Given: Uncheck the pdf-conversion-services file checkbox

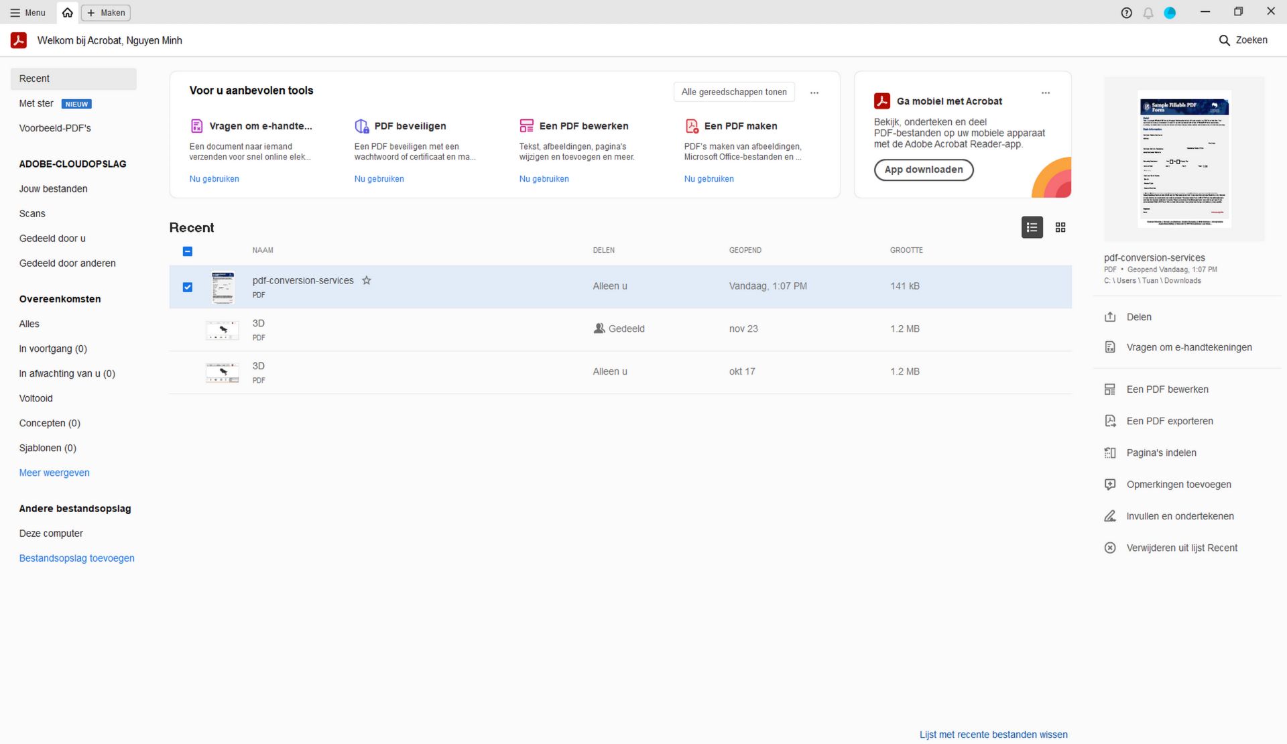Looking at the screenshot, I should [x=188, y=287].
